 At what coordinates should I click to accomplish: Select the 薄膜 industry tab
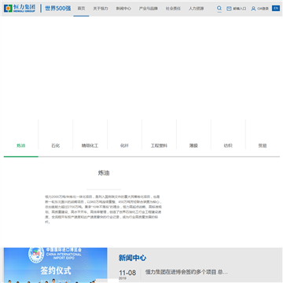(x=193, y=145)
